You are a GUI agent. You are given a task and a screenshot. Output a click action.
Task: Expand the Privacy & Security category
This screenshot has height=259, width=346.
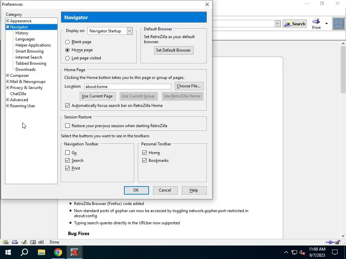(x=7, y=87)
